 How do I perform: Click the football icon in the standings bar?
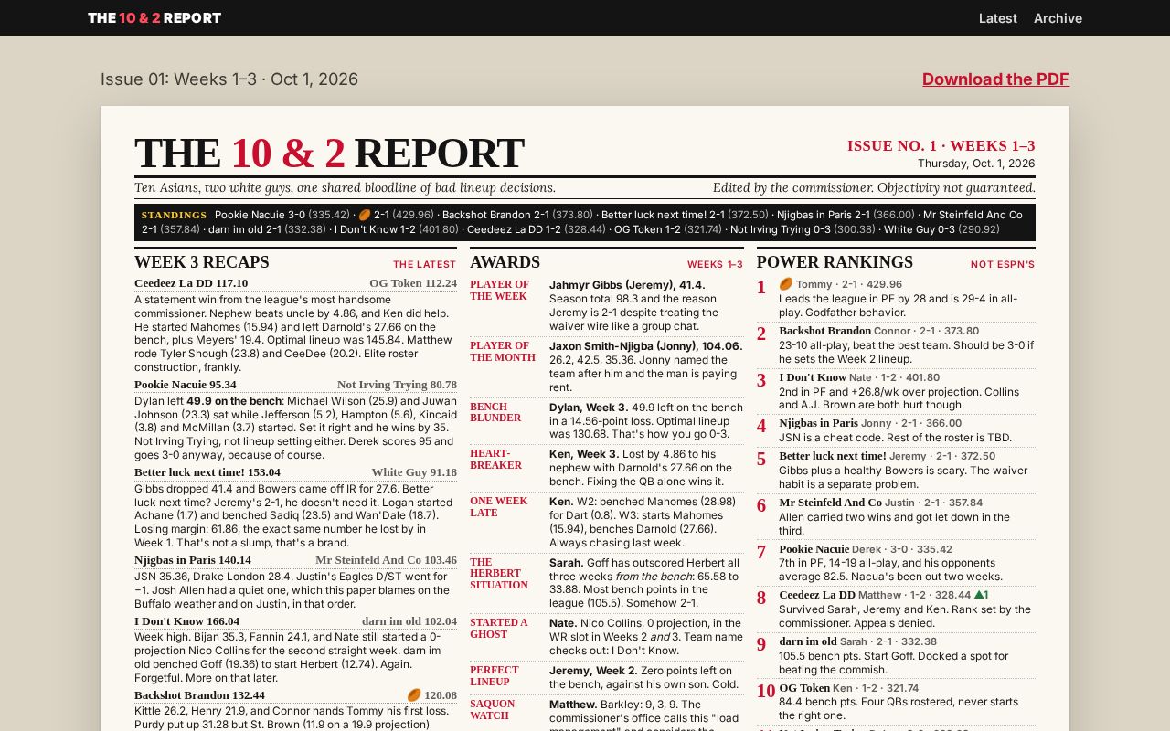364,216
